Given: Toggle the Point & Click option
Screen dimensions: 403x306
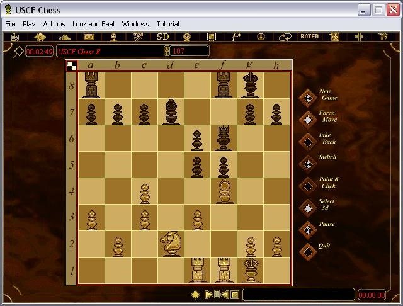Looking at the screenshot, I should [x=308, y=184].
